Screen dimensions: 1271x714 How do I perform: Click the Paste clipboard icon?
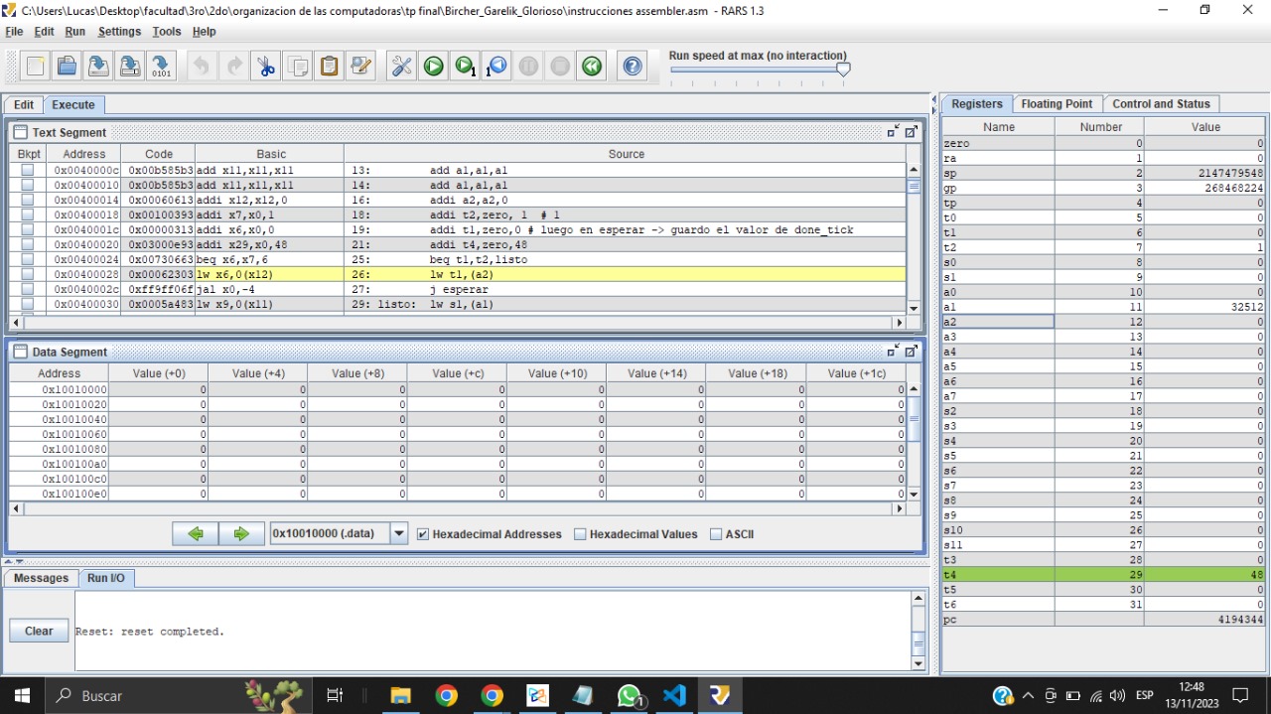coord(329,67)
